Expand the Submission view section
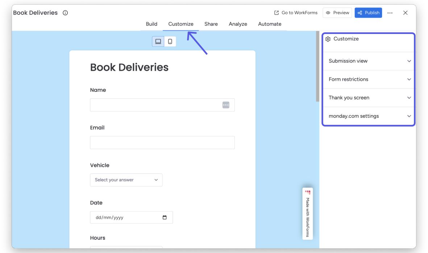 (x=369, y=61)
